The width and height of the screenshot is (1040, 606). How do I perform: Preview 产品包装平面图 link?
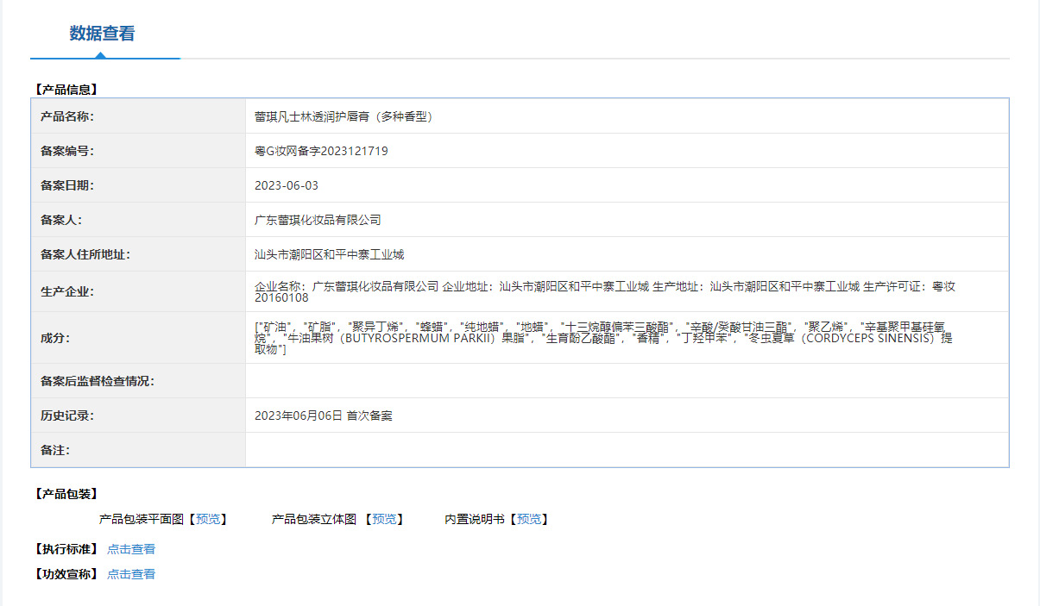[x=208, y=519]
